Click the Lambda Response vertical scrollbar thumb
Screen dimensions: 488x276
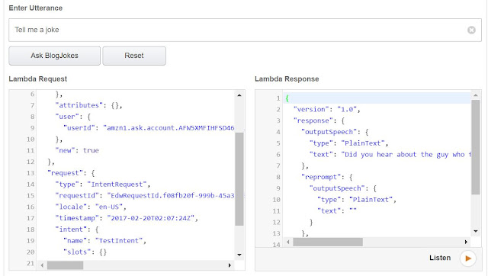point(476,147)
